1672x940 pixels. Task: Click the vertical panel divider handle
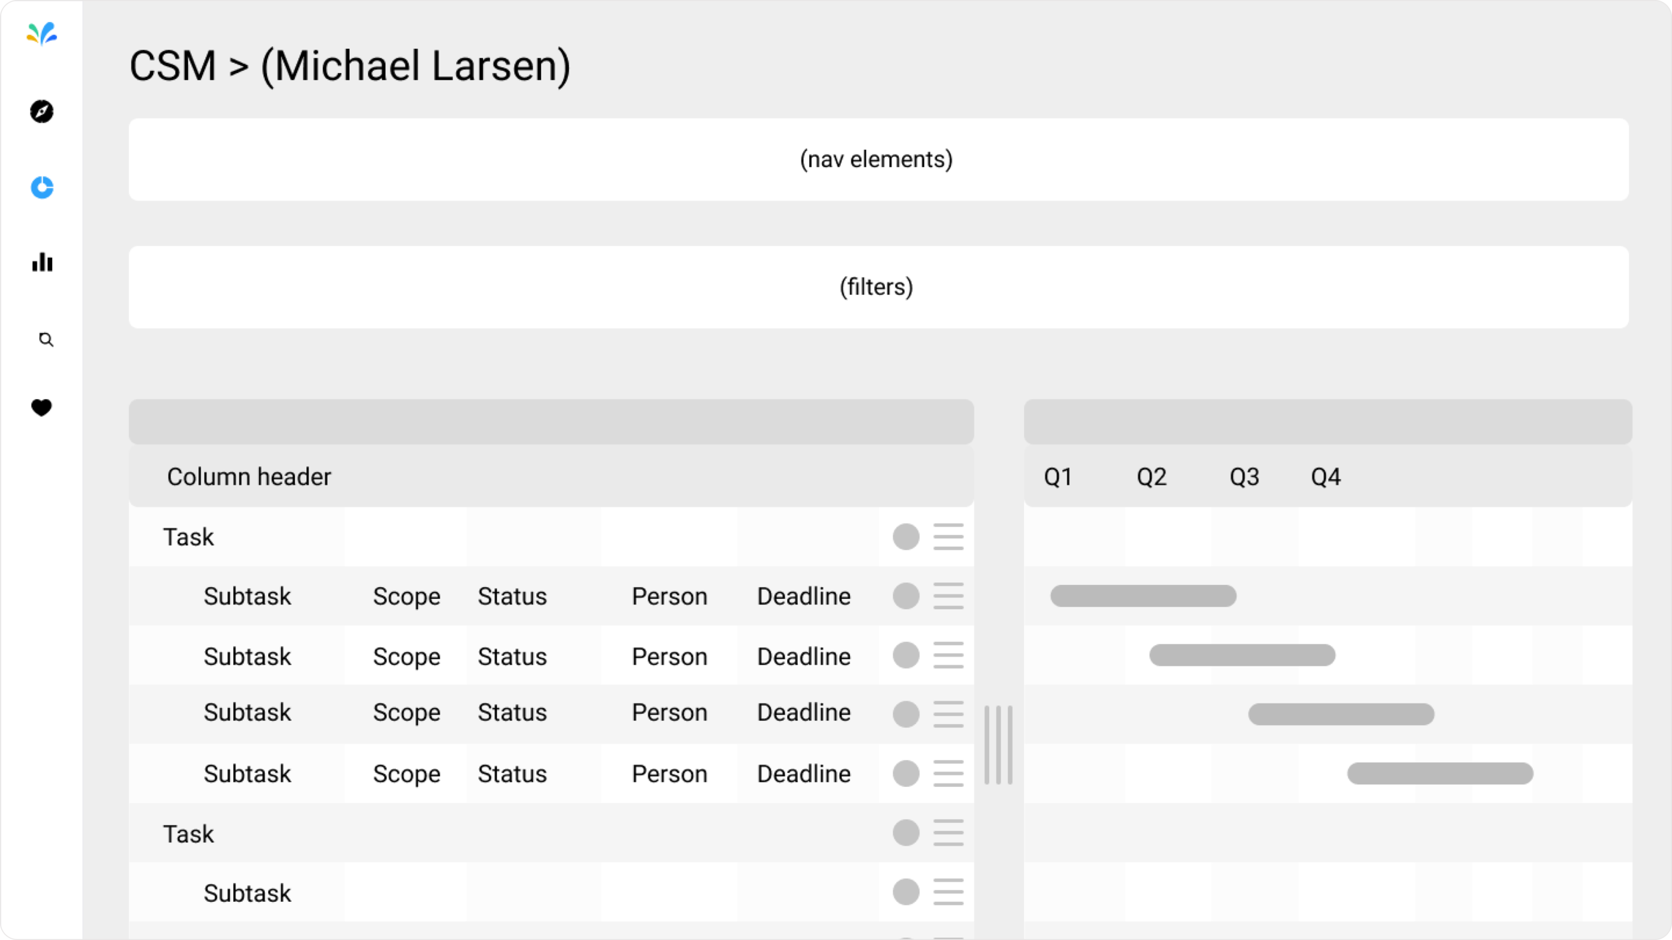click(999, 745)
